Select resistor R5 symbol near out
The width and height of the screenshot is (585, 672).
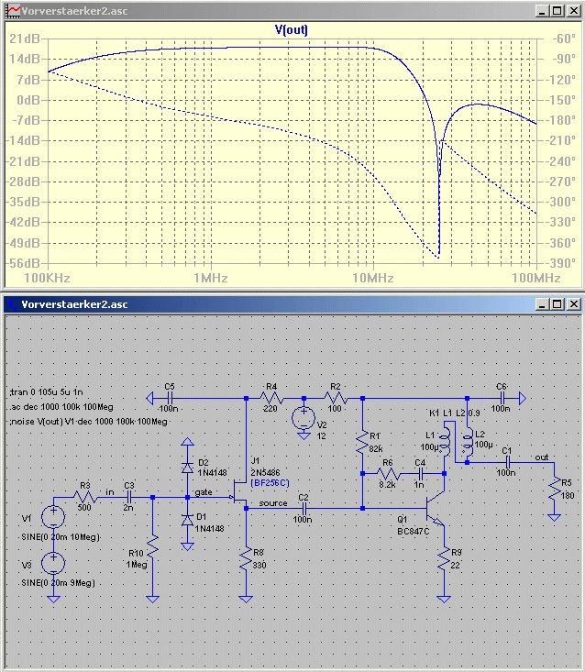[x=554, y=488]
